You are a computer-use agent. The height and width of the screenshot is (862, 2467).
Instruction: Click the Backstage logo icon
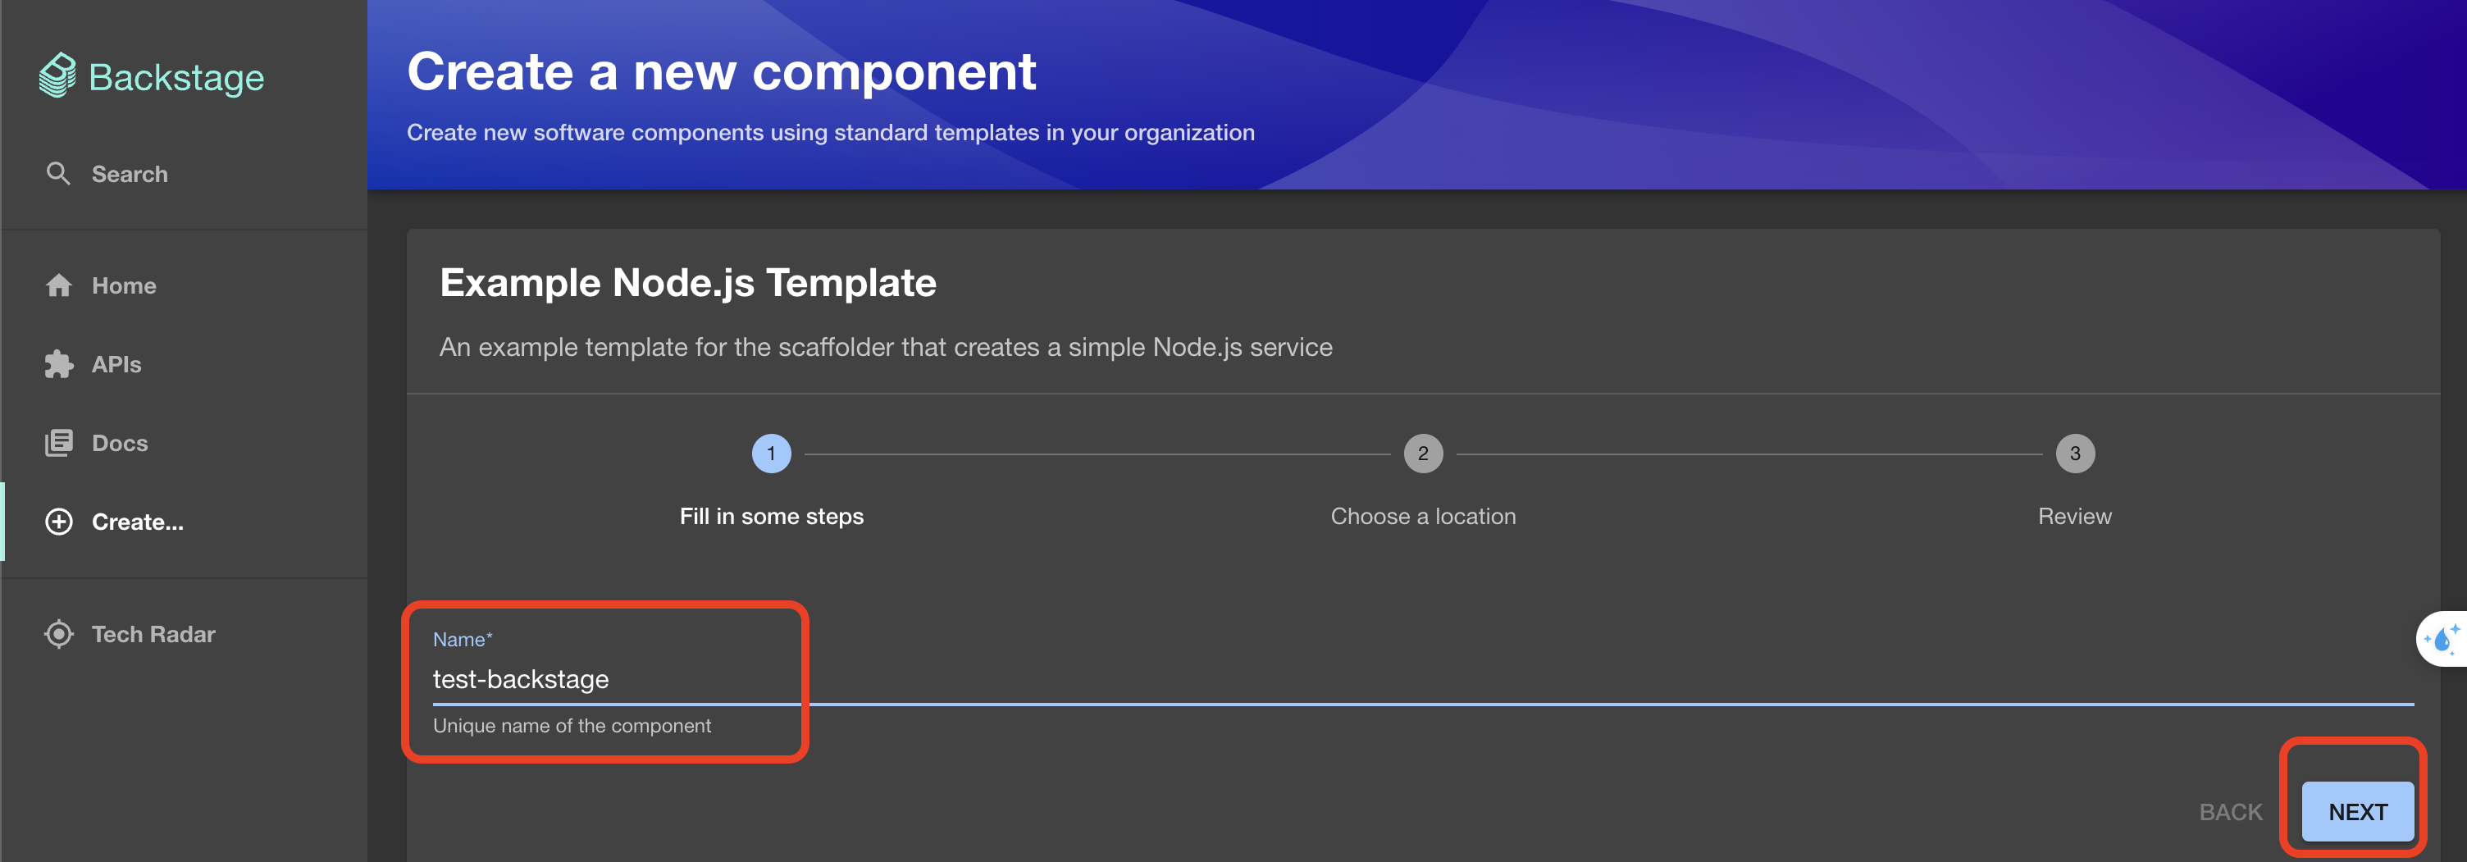point(57,75)
